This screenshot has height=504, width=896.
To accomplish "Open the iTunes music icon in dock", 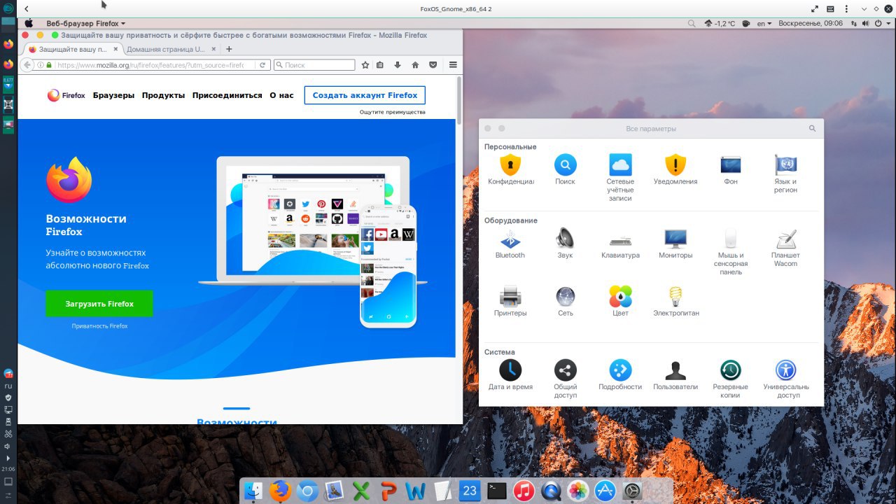I will (x=524, y=491).
